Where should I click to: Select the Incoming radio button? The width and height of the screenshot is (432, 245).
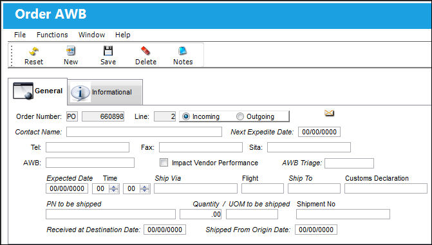(186, 116)
